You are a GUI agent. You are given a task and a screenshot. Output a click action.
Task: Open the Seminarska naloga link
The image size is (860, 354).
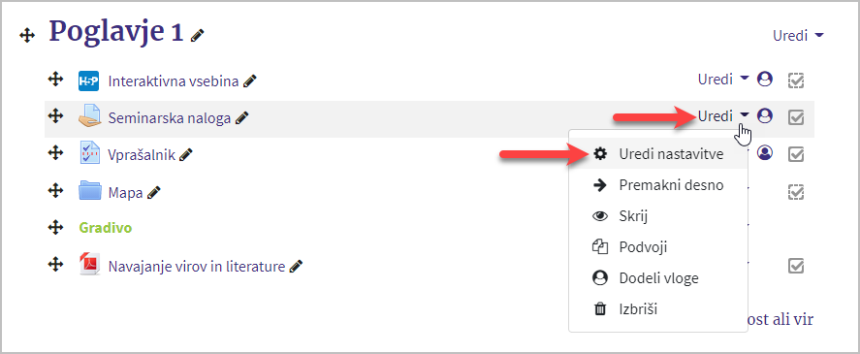click(x=170, y=118)
